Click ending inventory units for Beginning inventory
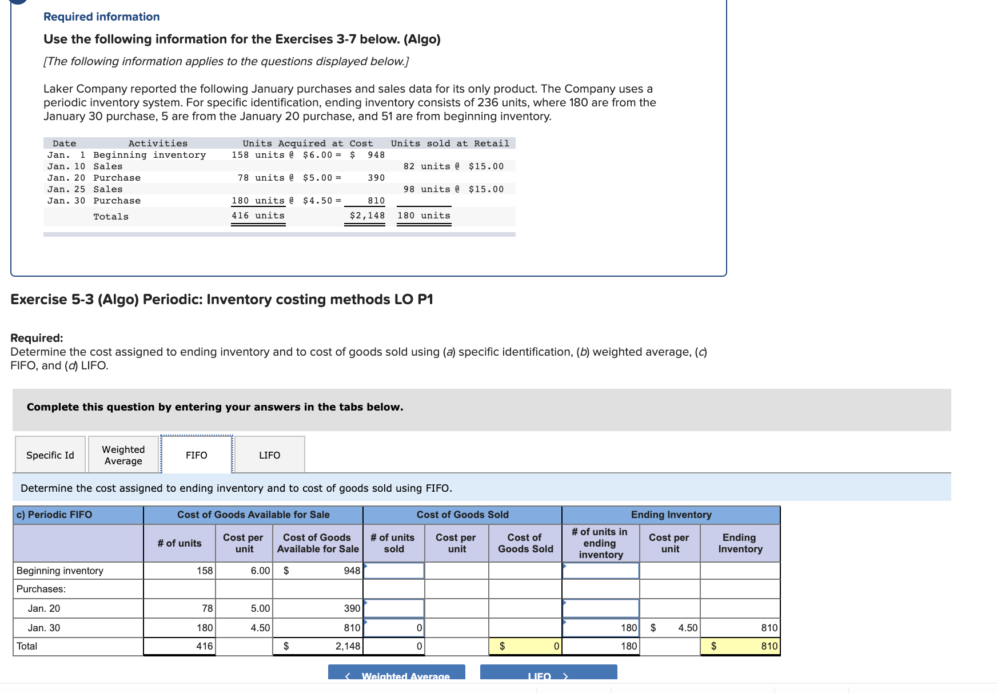This screenshot has height=693, width=997. [x=601, y=571]
